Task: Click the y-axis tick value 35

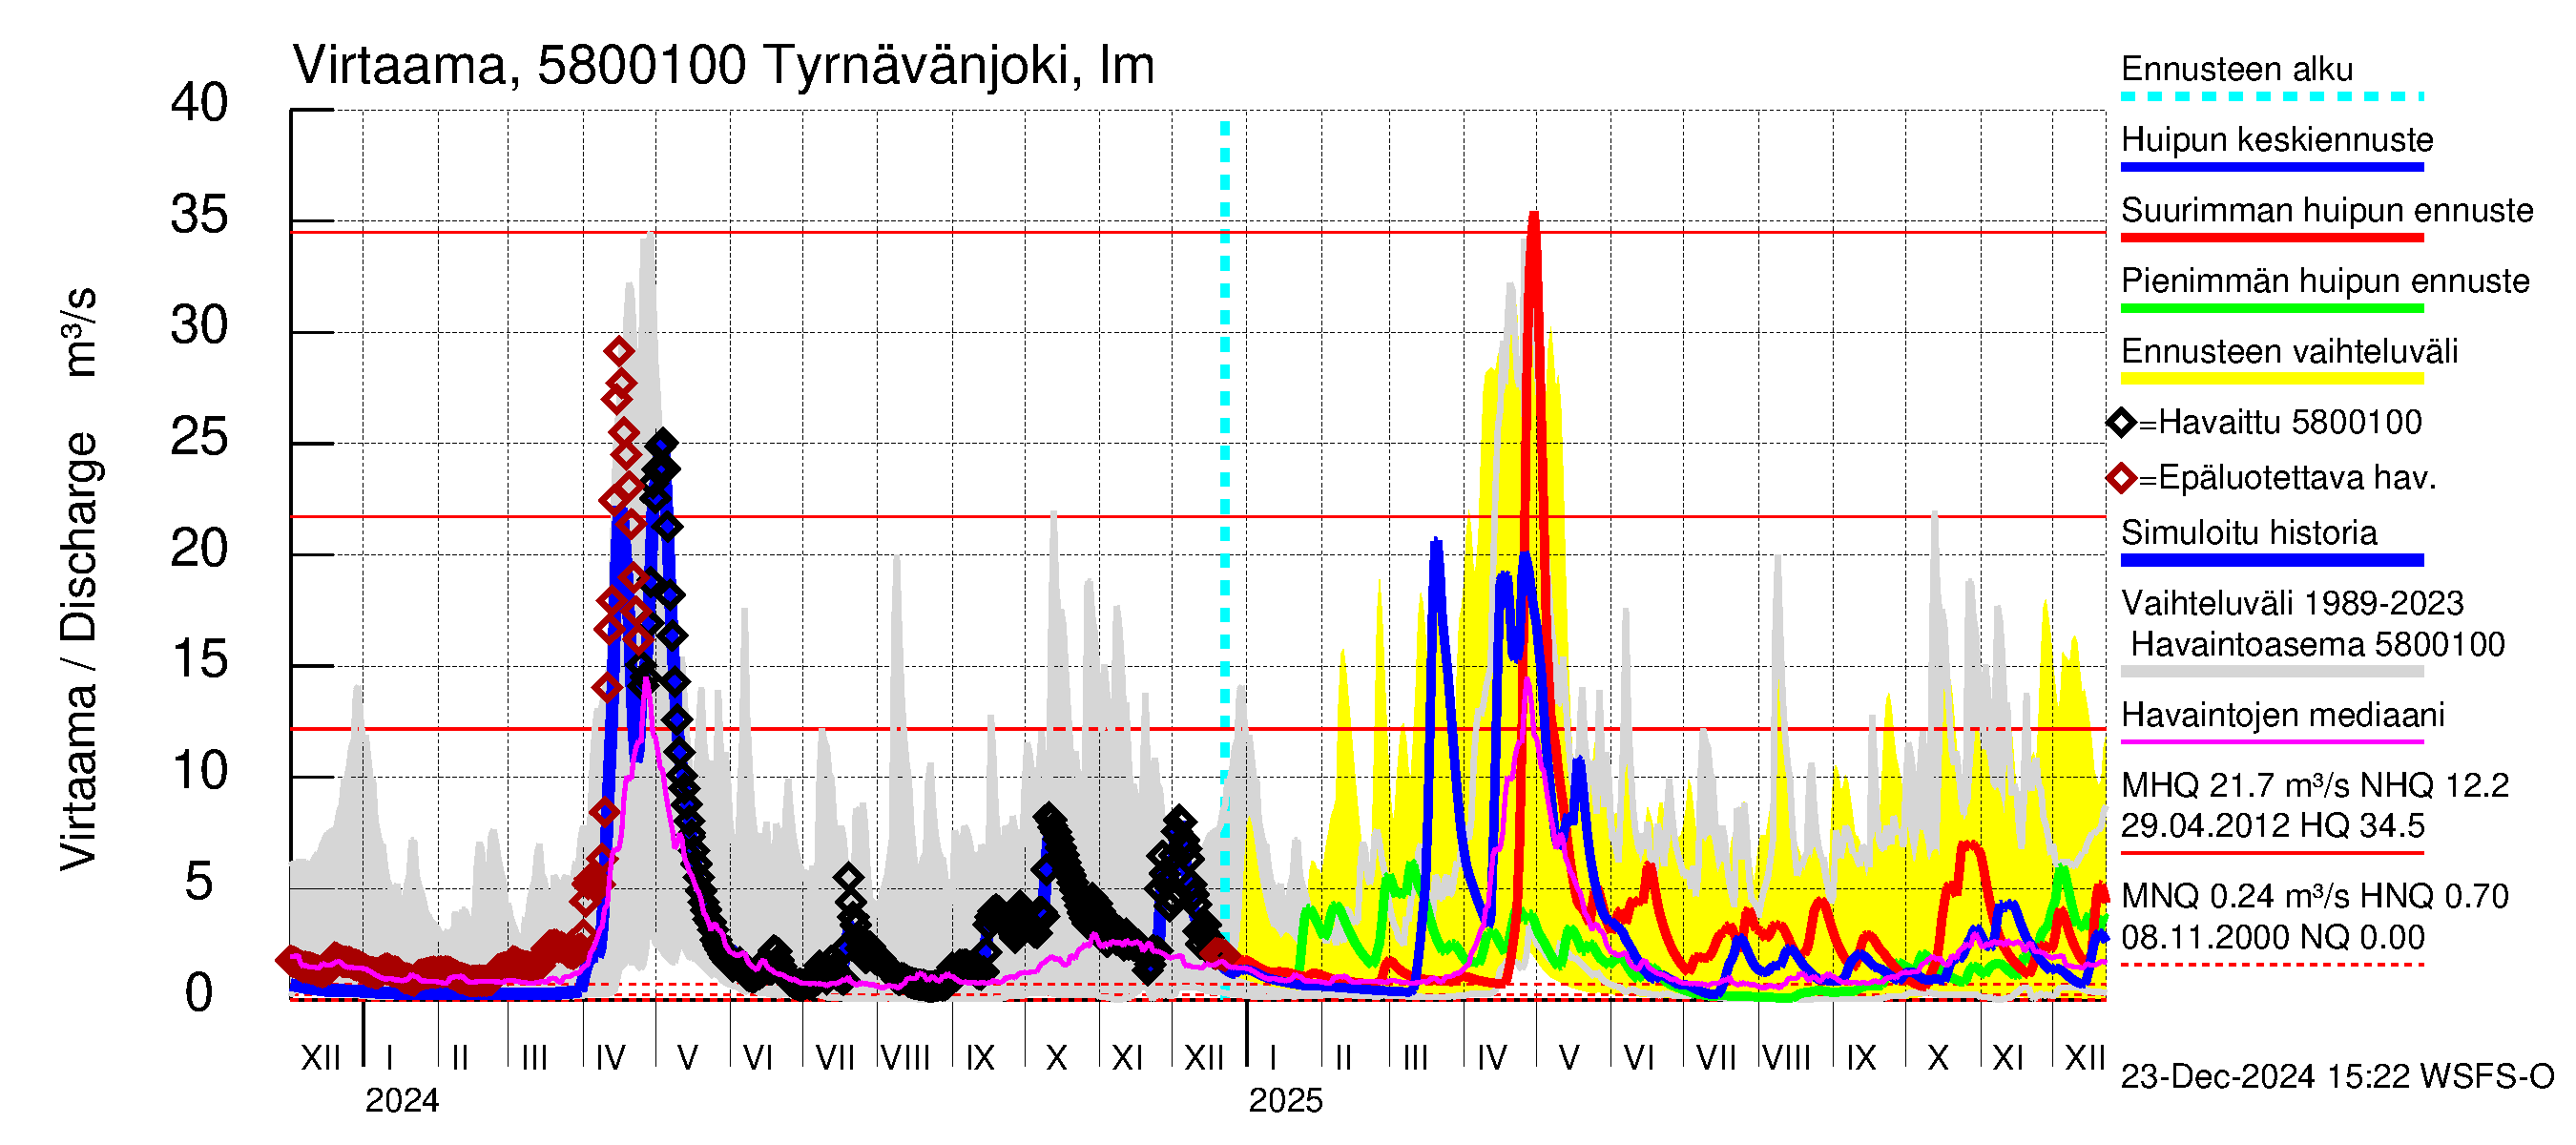Action: [x=199, y=215]
